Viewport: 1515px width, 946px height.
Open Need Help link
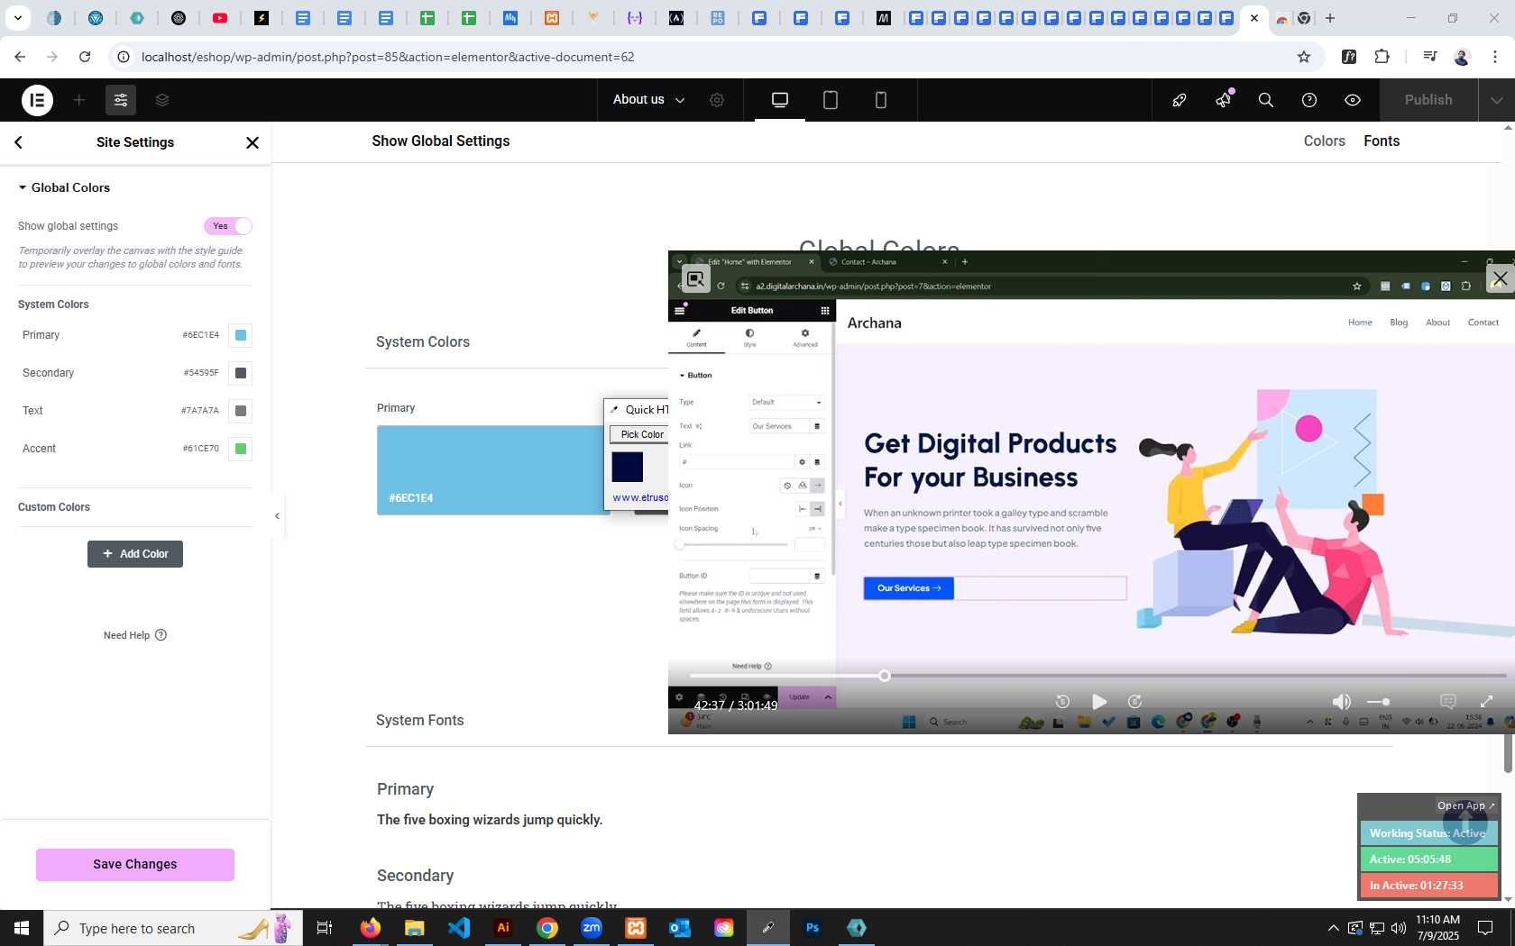(x=135, y=635)
